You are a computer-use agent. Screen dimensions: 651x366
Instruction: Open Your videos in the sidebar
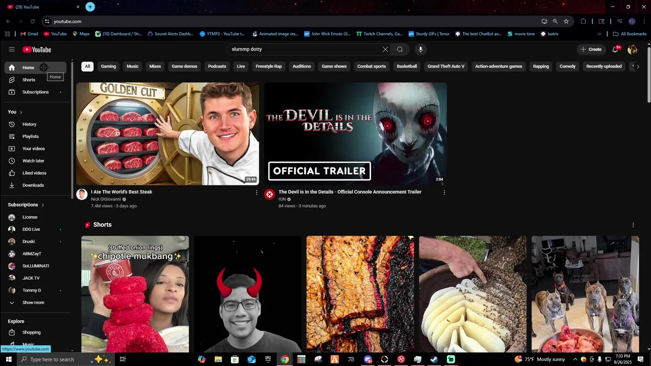36,148
